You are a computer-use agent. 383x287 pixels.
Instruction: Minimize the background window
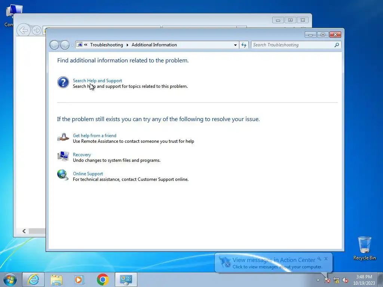tap(278, 20)
